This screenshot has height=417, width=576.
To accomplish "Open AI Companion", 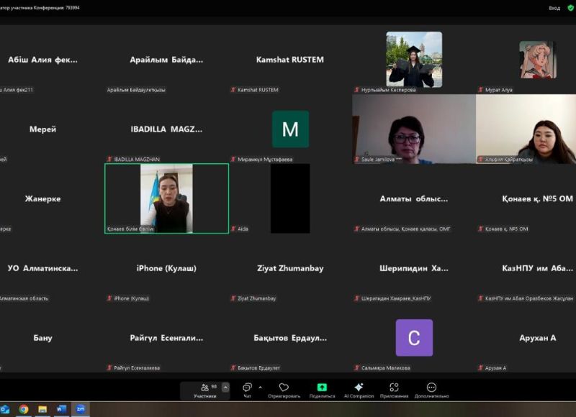I will point(359,390).
